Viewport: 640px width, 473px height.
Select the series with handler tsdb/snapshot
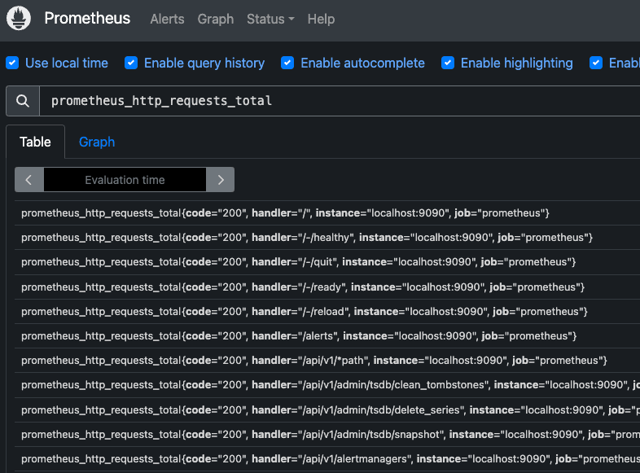tap(327, 434)
